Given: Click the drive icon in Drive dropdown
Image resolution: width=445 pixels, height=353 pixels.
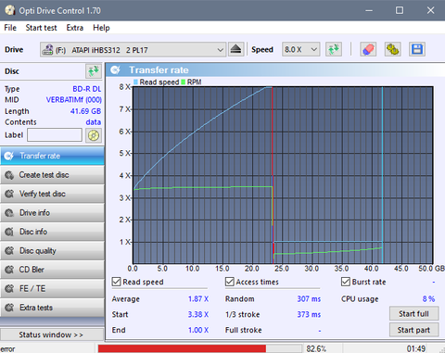Looking at the screenshot, I should [48, 49].
